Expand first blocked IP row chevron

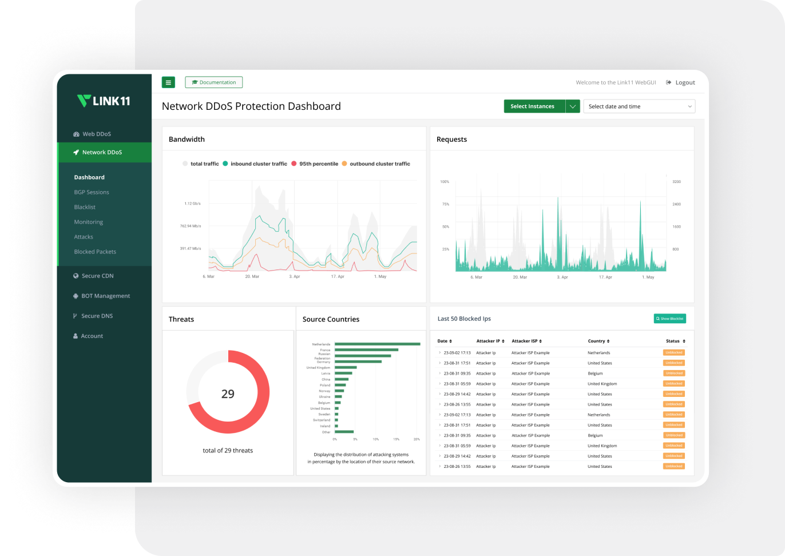click(x=439, y=353)
